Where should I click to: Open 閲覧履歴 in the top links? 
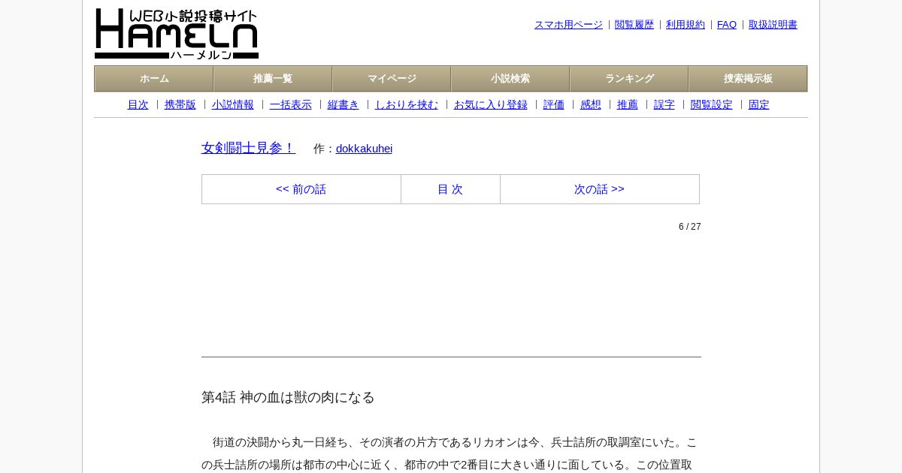(634, 25)
